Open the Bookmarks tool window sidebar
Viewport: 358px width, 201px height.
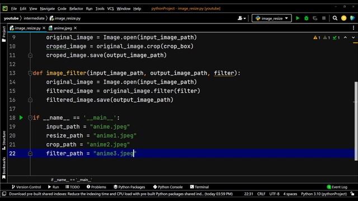click(4, 168)
